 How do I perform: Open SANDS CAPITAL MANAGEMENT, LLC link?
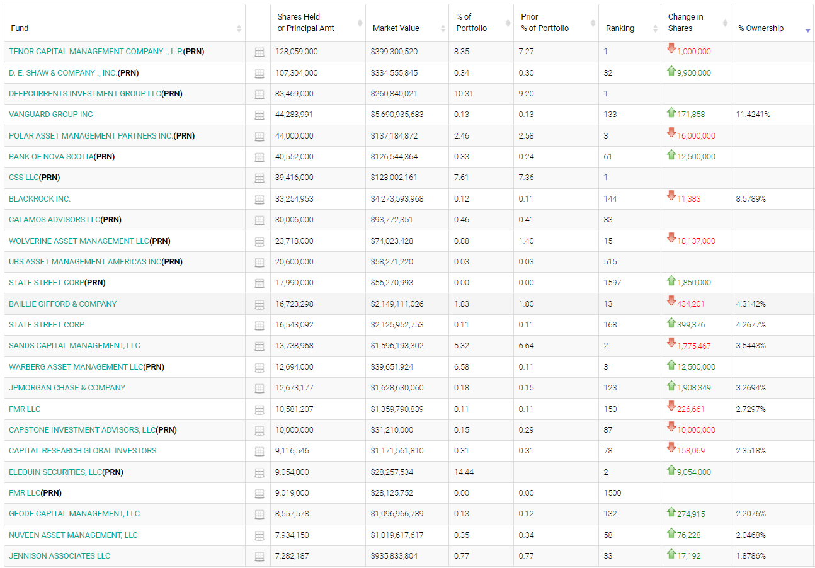pyautogui.click(x=74, y=346)
